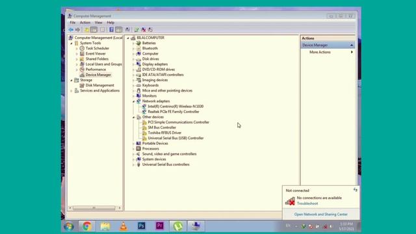Screen dimensions: 416x234
Task: Open the Windows Explorer folder on taskbar
Action: tap(105, 226)
